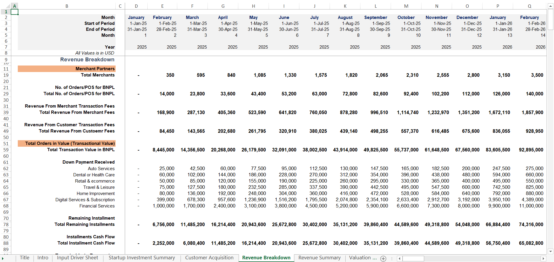Click February Total Merchants value 350
The image size is (554, 262).
pos(170,75)
